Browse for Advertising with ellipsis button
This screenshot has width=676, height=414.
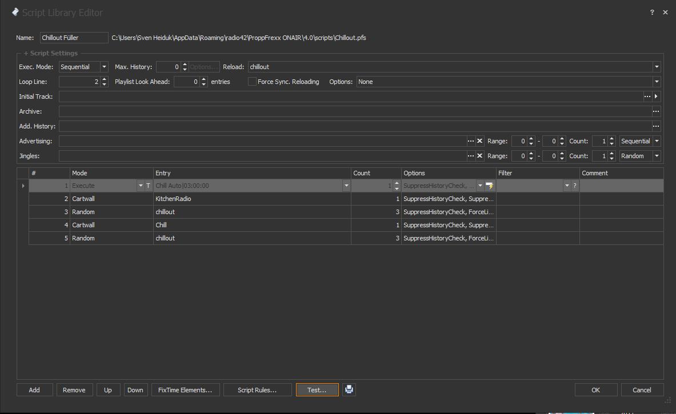click(471, 141)
